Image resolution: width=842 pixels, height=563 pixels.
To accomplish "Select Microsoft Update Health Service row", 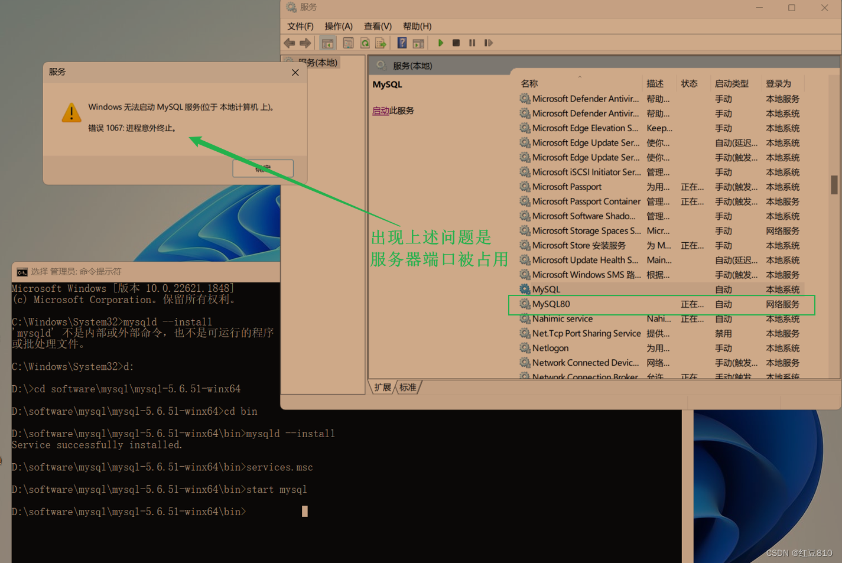I will pyautogui.click(x=661, y=260).
